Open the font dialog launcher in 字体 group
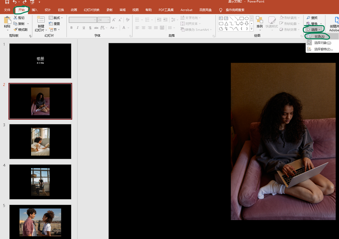Viewport: 339px width, 239px height. 130,36
